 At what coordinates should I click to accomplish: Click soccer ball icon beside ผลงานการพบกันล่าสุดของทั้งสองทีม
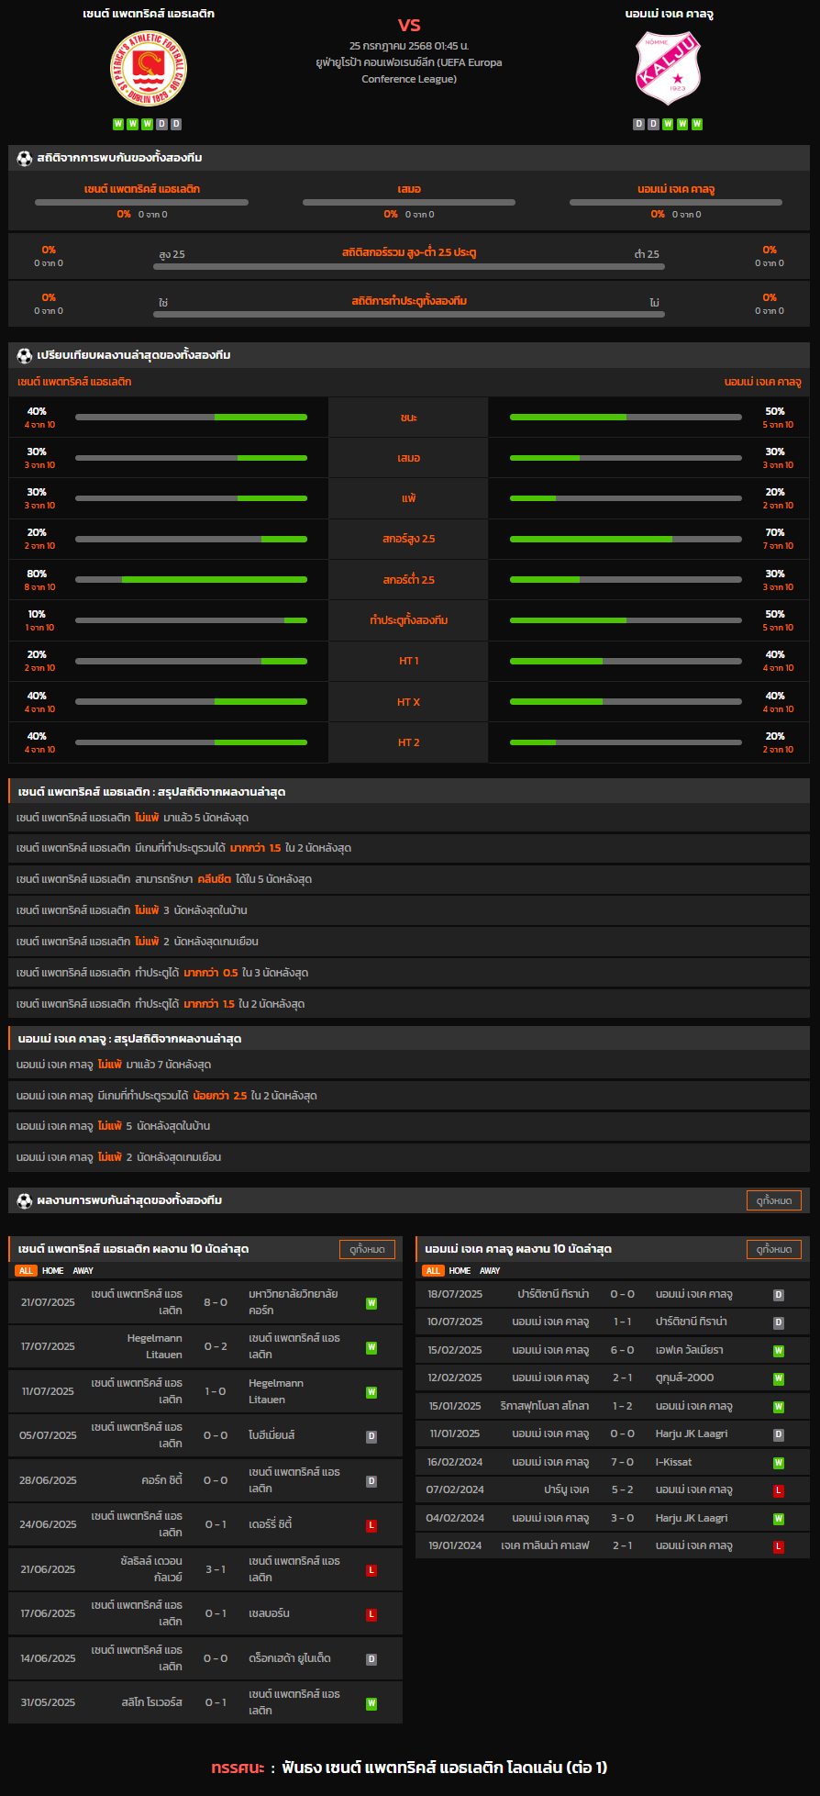pyautogui.click(x=25, y=1200)
